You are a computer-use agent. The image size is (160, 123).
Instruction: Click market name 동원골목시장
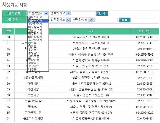33,113
